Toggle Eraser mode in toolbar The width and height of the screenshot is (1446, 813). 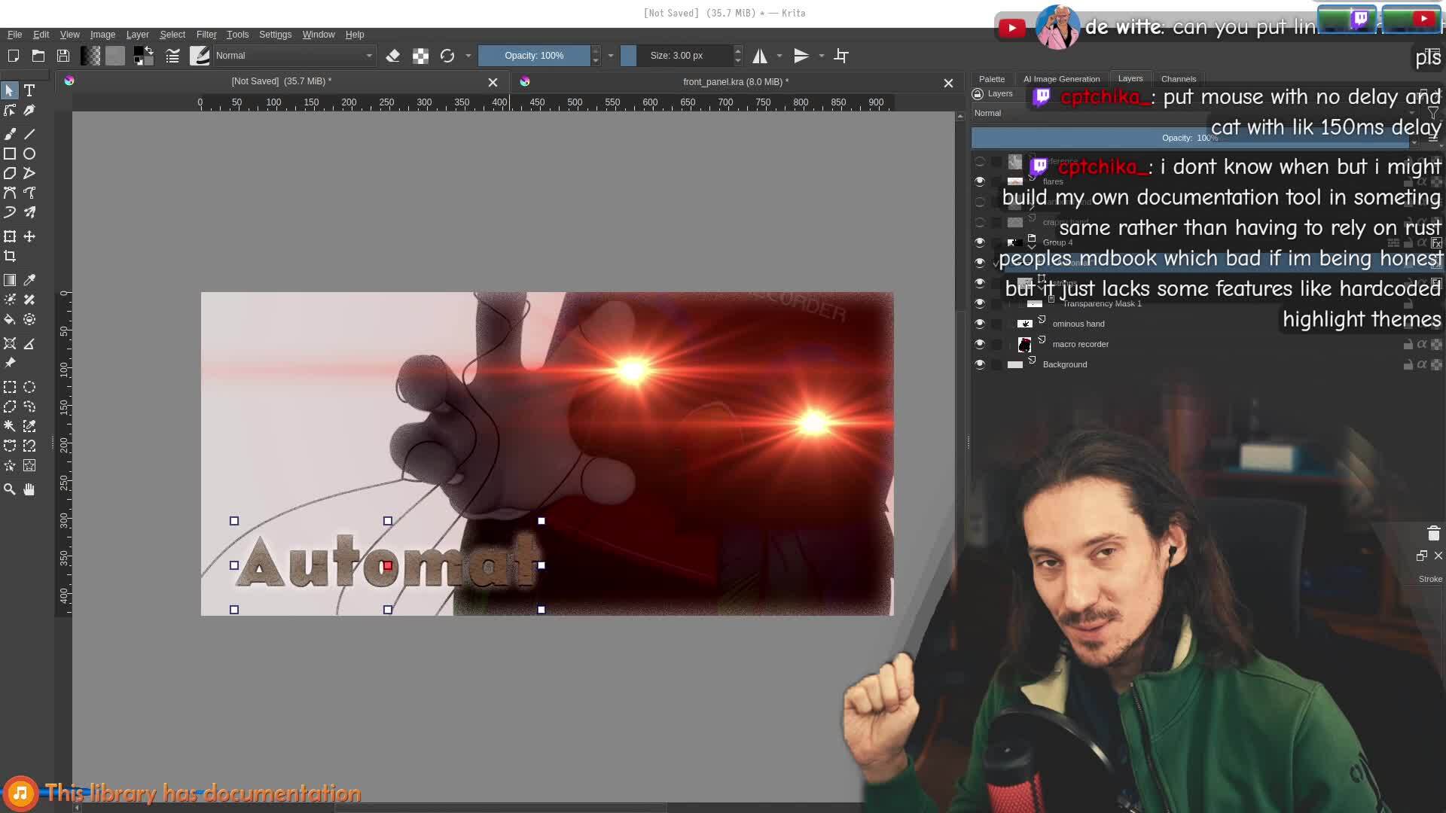coord(392,56)
